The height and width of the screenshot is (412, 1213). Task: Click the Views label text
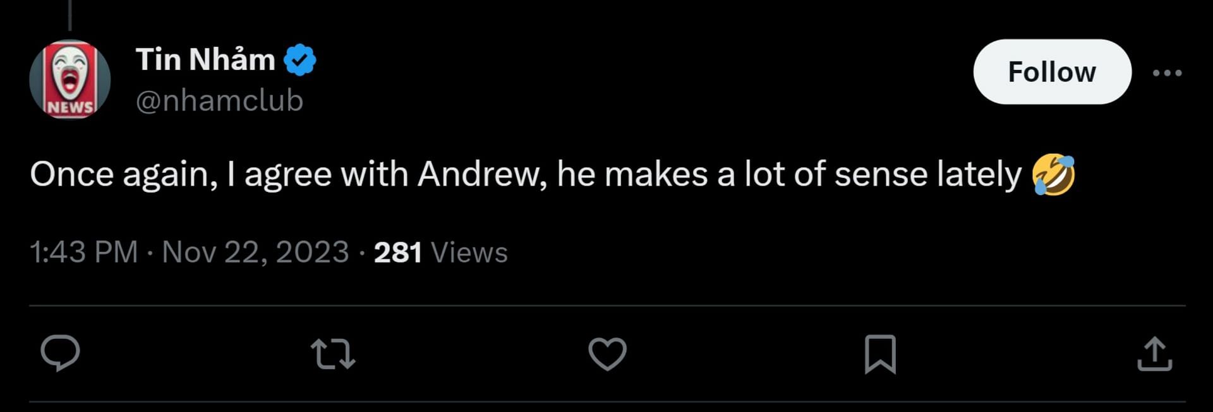tap(469, 252)
